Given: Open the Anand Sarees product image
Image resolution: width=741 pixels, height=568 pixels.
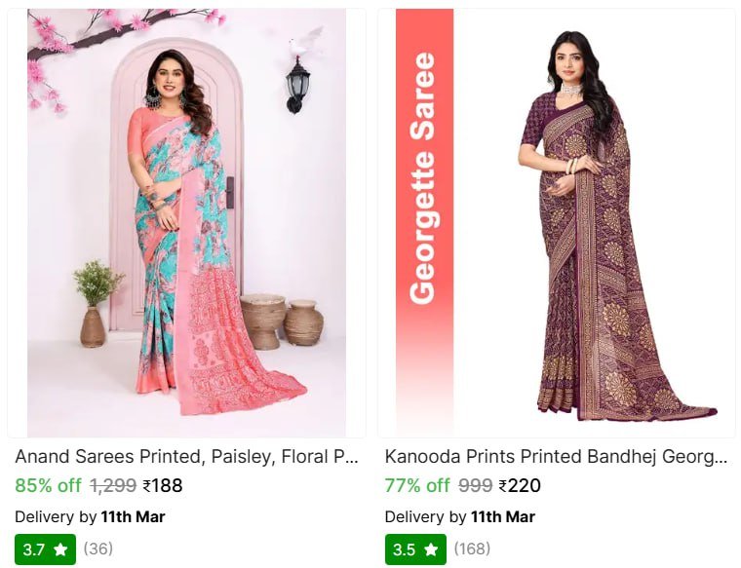Looking at the screenshot, I should pos(186,223).
